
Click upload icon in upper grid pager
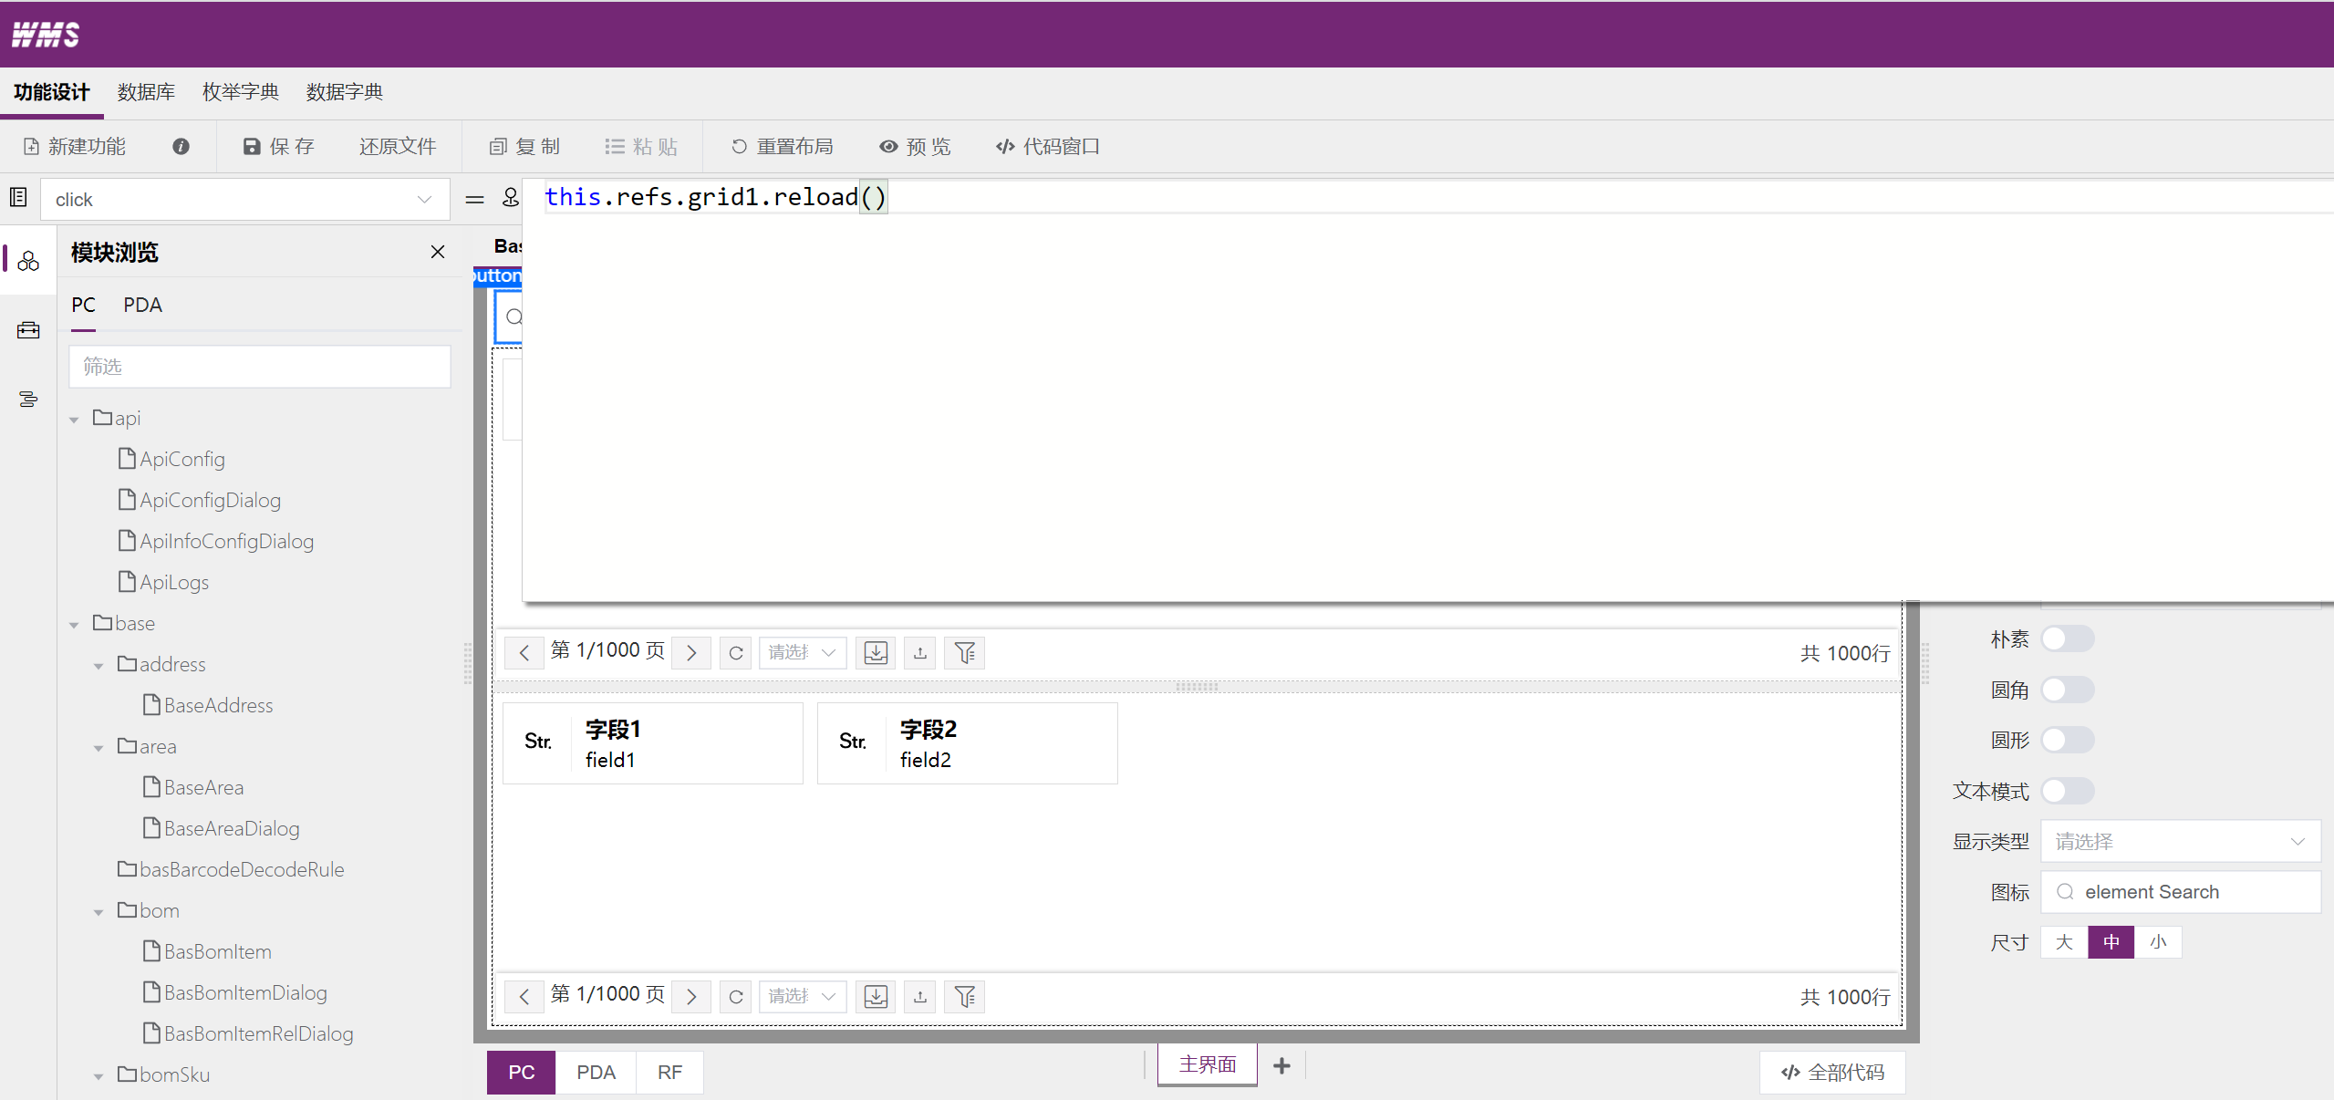click(x=920, y=653)
